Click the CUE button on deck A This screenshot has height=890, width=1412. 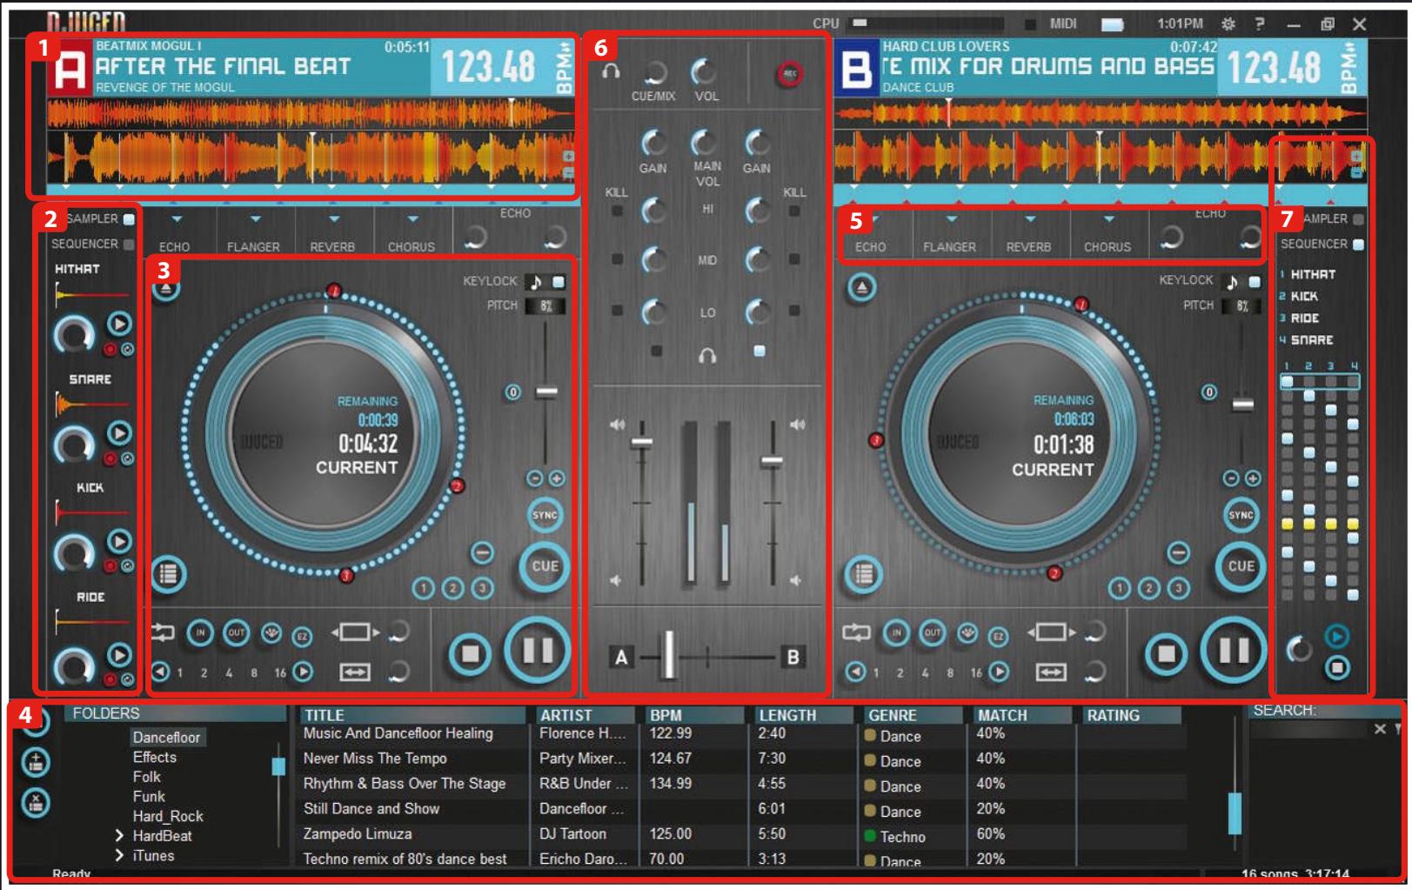pyautogui.click(x=545, y=566)
